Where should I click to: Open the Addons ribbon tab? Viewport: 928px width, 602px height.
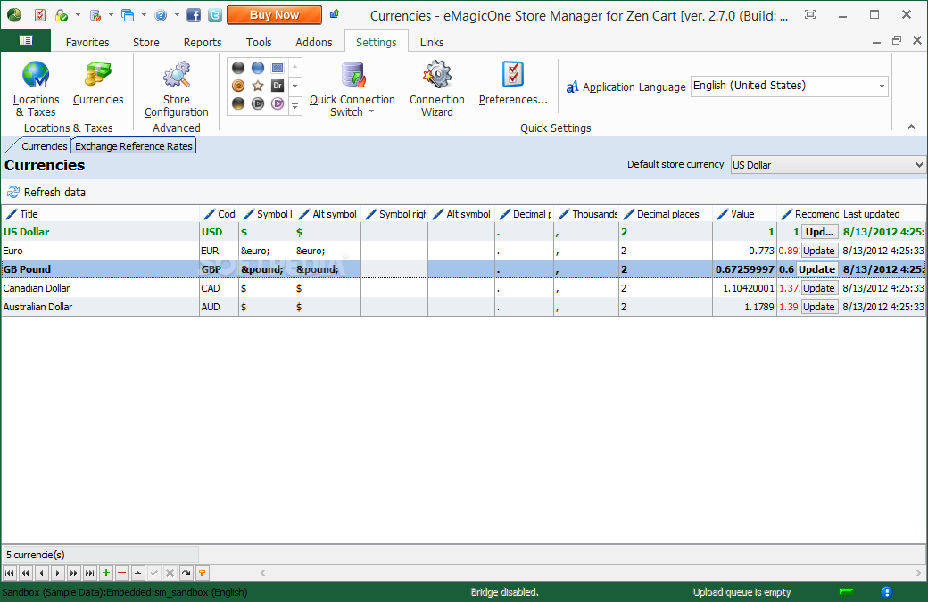(x=314, y=42)
